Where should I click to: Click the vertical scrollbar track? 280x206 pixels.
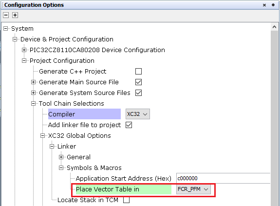click(x=275, y=118)
